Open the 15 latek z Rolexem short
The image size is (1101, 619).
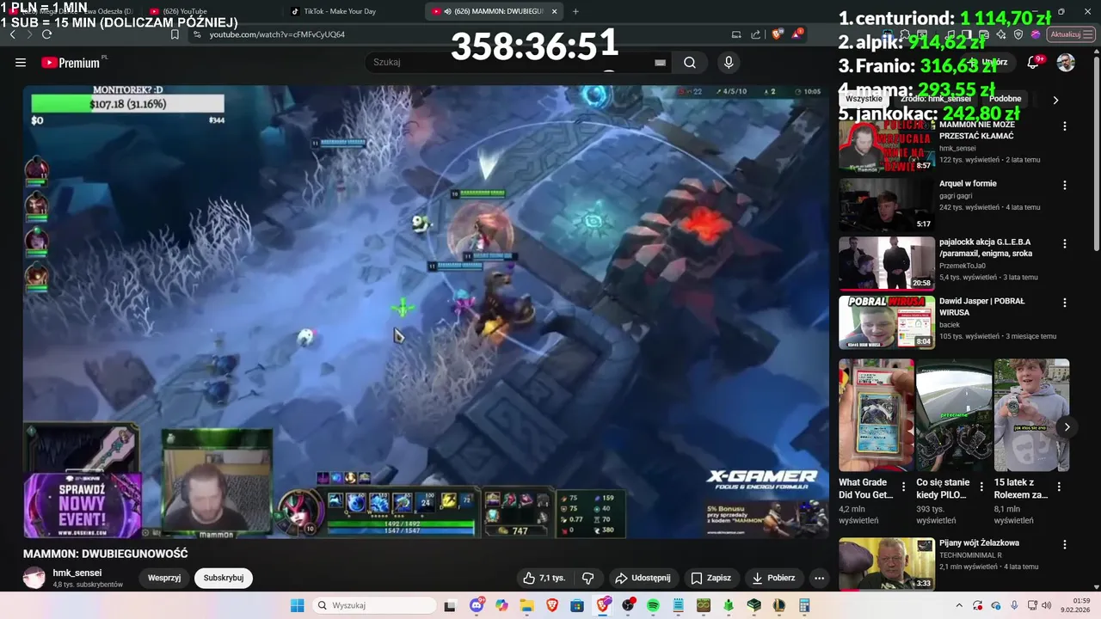click(x=1032, y=415)
